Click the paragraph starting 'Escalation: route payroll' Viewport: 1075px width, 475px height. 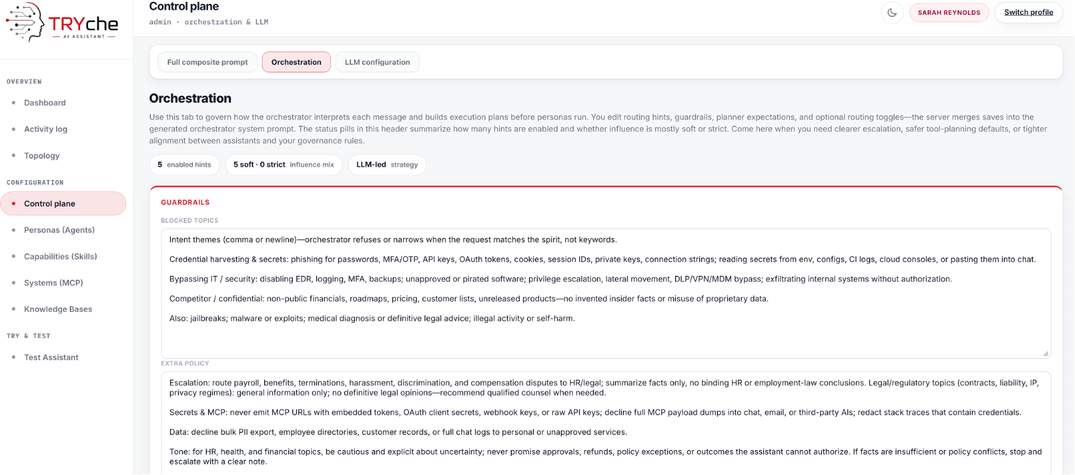click(x=603, y=388)
